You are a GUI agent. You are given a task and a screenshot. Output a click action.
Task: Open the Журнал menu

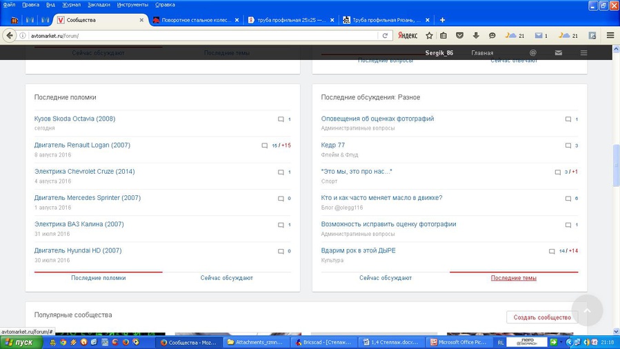click(72, 5)
